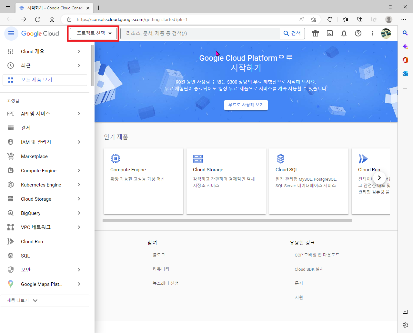413x333 pixels.
Task: Click the resource search input field
Action: click(200, 33)
